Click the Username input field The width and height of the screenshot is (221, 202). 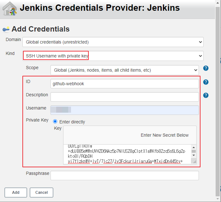[125, 110]
